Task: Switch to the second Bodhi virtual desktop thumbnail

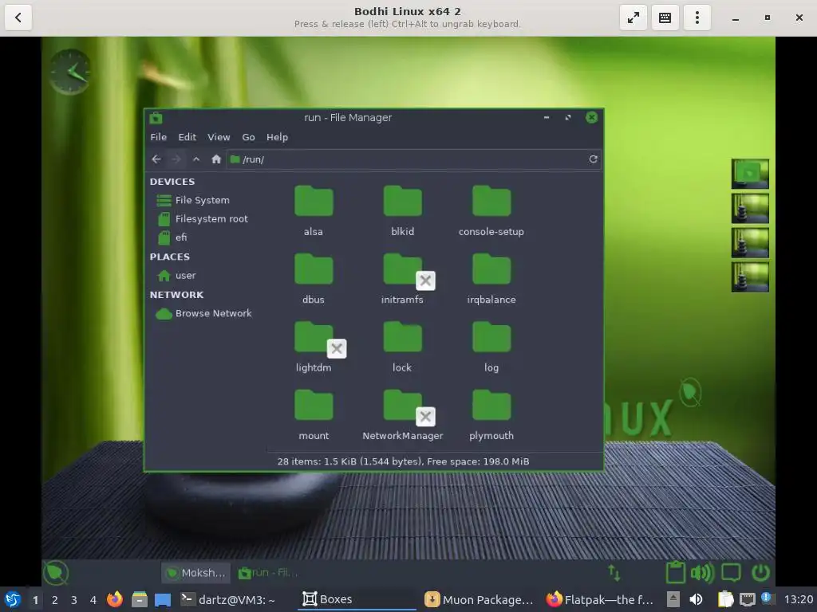Action: pyautogui.click(x=750, y=208)
